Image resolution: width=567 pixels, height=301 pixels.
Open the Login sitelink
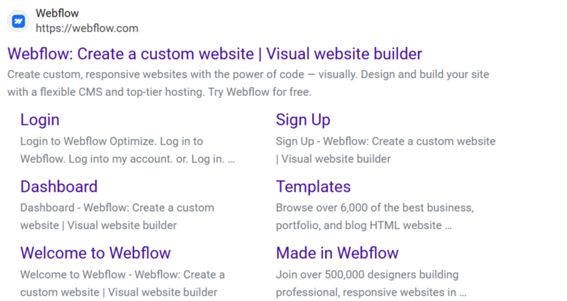pyautogui.click(x=40, y=120)
